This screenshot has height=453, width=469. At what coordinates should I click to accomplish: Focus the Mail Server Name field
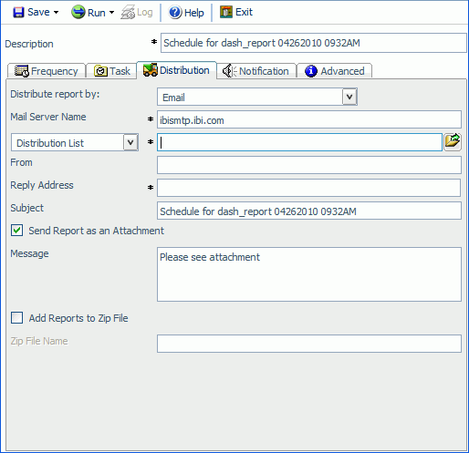pos(309,119)
